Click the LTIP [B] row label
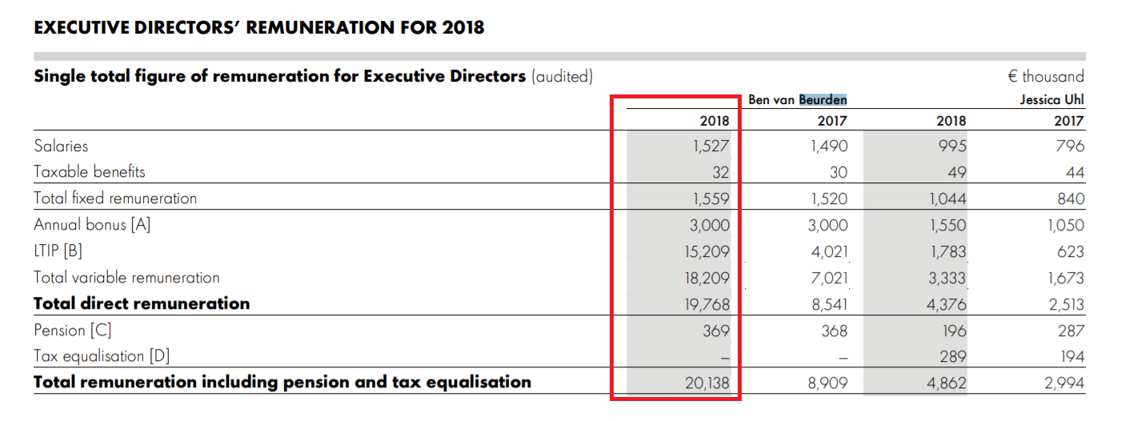The image size is (1133, 421). 58,251
